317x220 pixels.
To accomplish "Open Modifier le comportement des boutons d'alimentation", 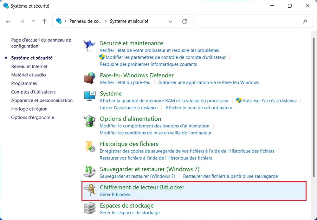I will pyautogui.click(x=154, y=126).
